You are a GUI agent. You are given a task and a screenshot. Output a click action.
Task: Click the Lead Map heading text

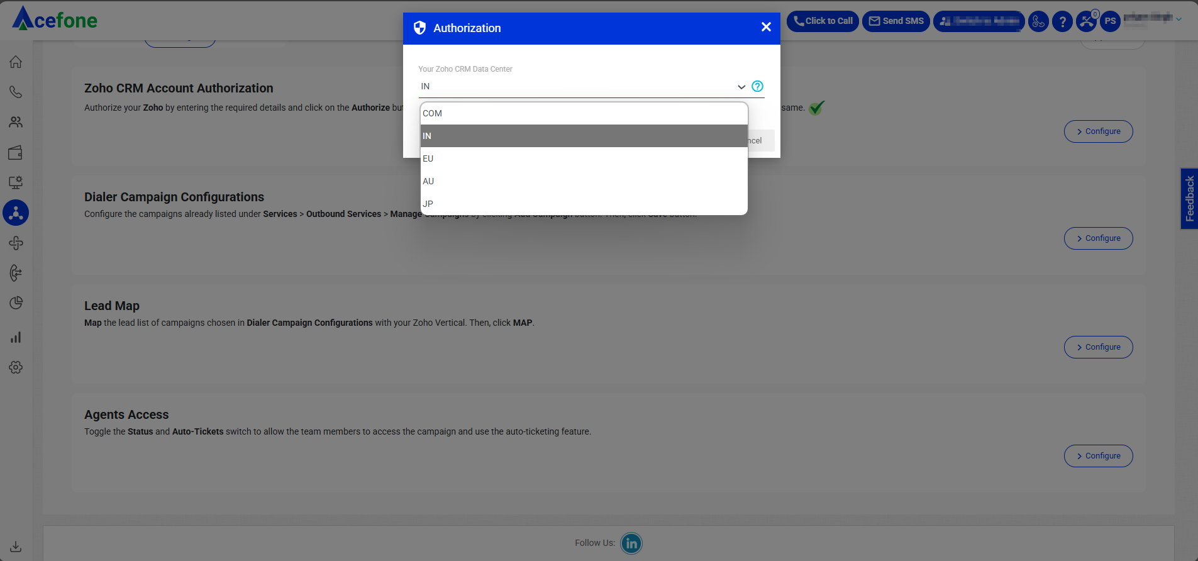pos(112,306)
